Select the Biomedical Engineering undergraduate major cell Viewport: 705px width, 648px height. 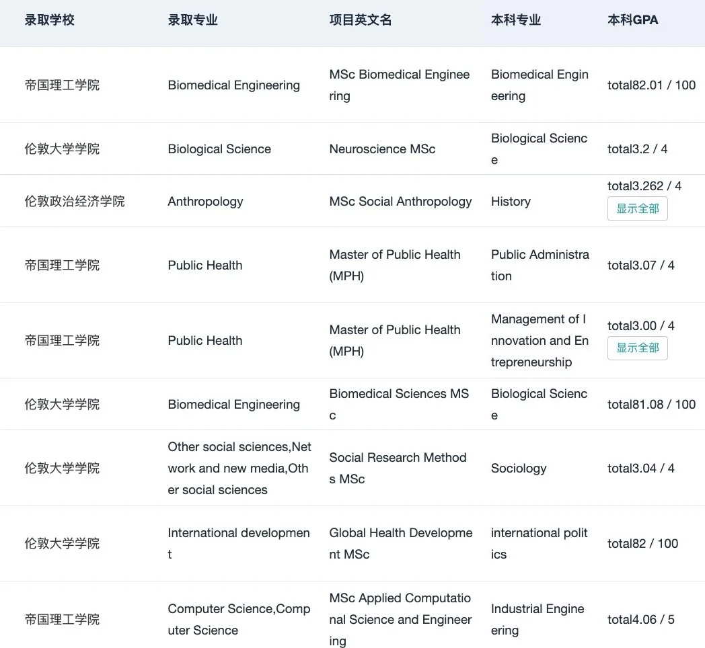[x=540, y=85]
